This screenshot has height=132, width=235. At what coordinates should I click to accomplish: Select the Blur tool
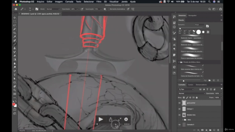tap(15, 63)
